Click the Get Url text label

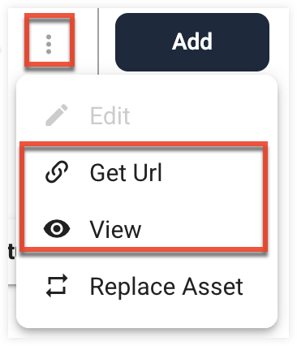pos(126,172)
